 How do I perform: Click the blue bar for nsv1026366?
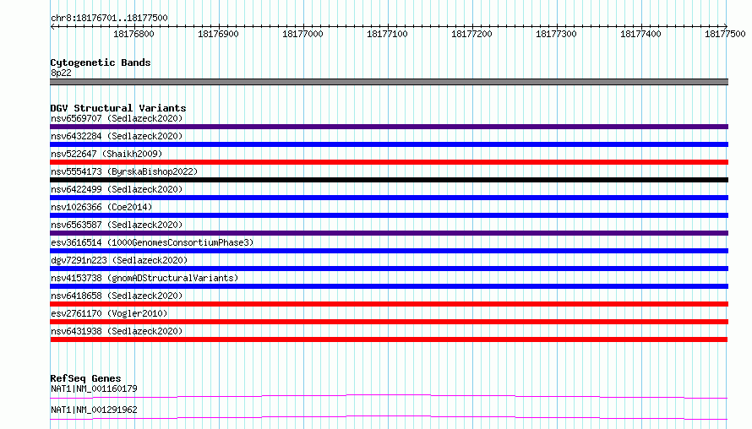tap(389, 215)
